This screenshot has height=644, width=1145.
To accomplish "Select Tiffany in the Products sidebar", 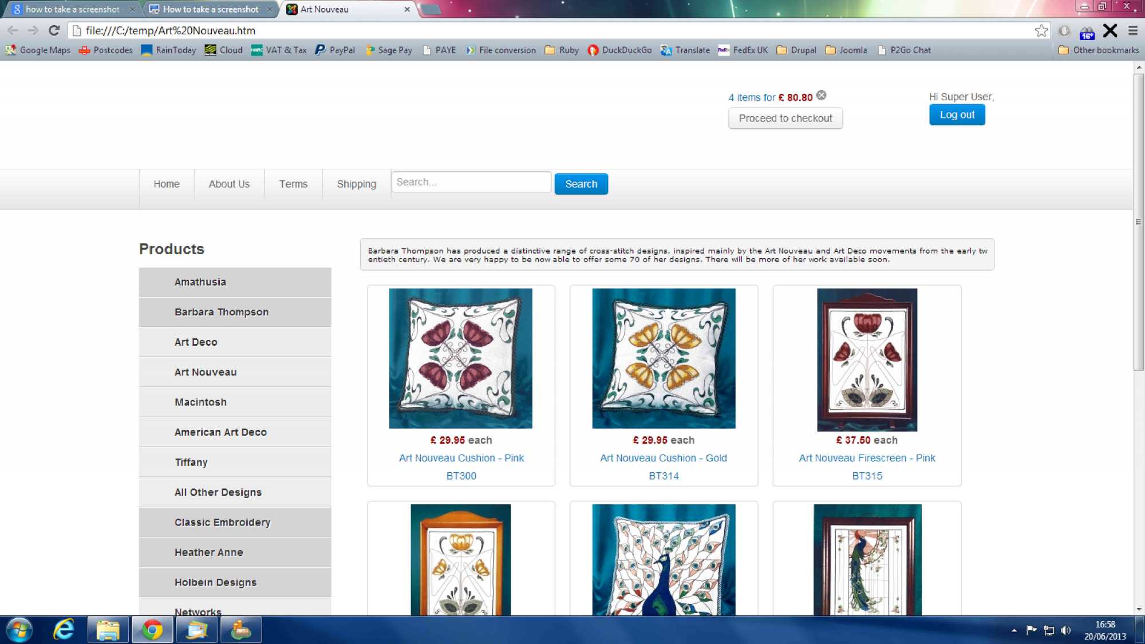I will 191,462.
